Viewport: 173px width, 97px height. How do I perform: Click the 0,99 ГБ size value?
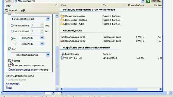pyautogui.click(x=140, y=41)
